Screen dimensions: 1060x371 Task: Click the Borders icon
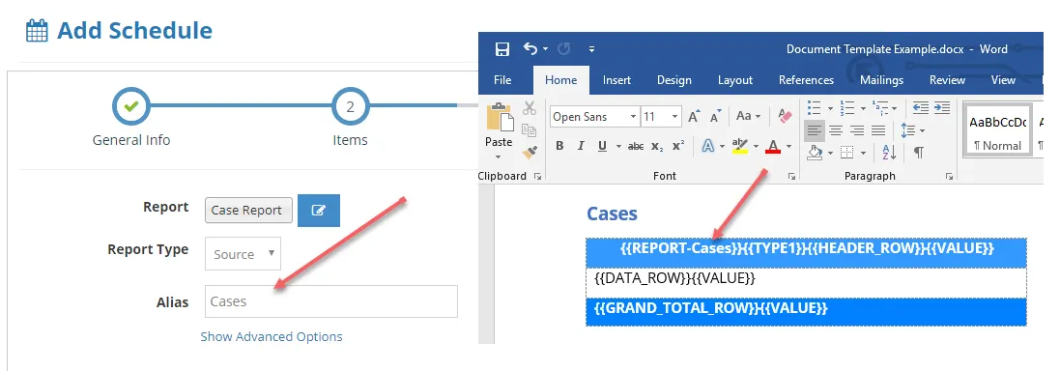847,153
